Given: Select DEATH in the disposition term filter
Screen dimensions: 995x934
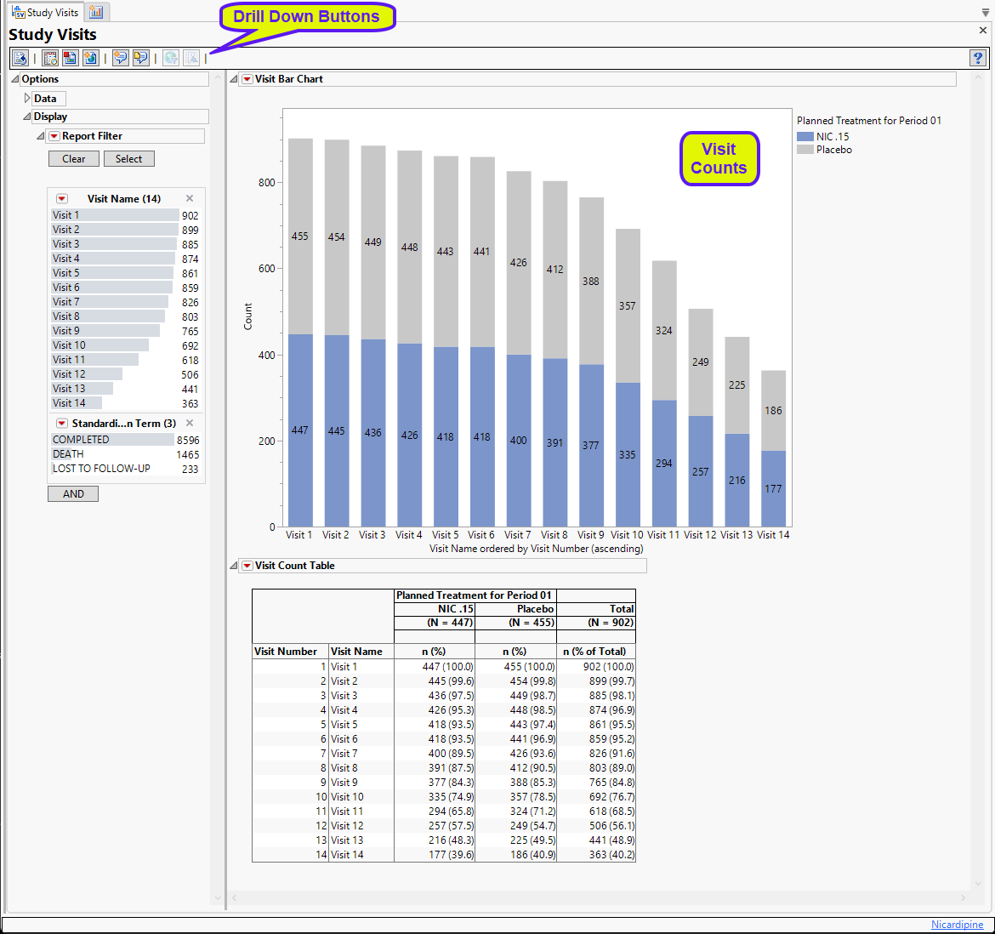Looking at the screenshot, I should pos(68,454).
